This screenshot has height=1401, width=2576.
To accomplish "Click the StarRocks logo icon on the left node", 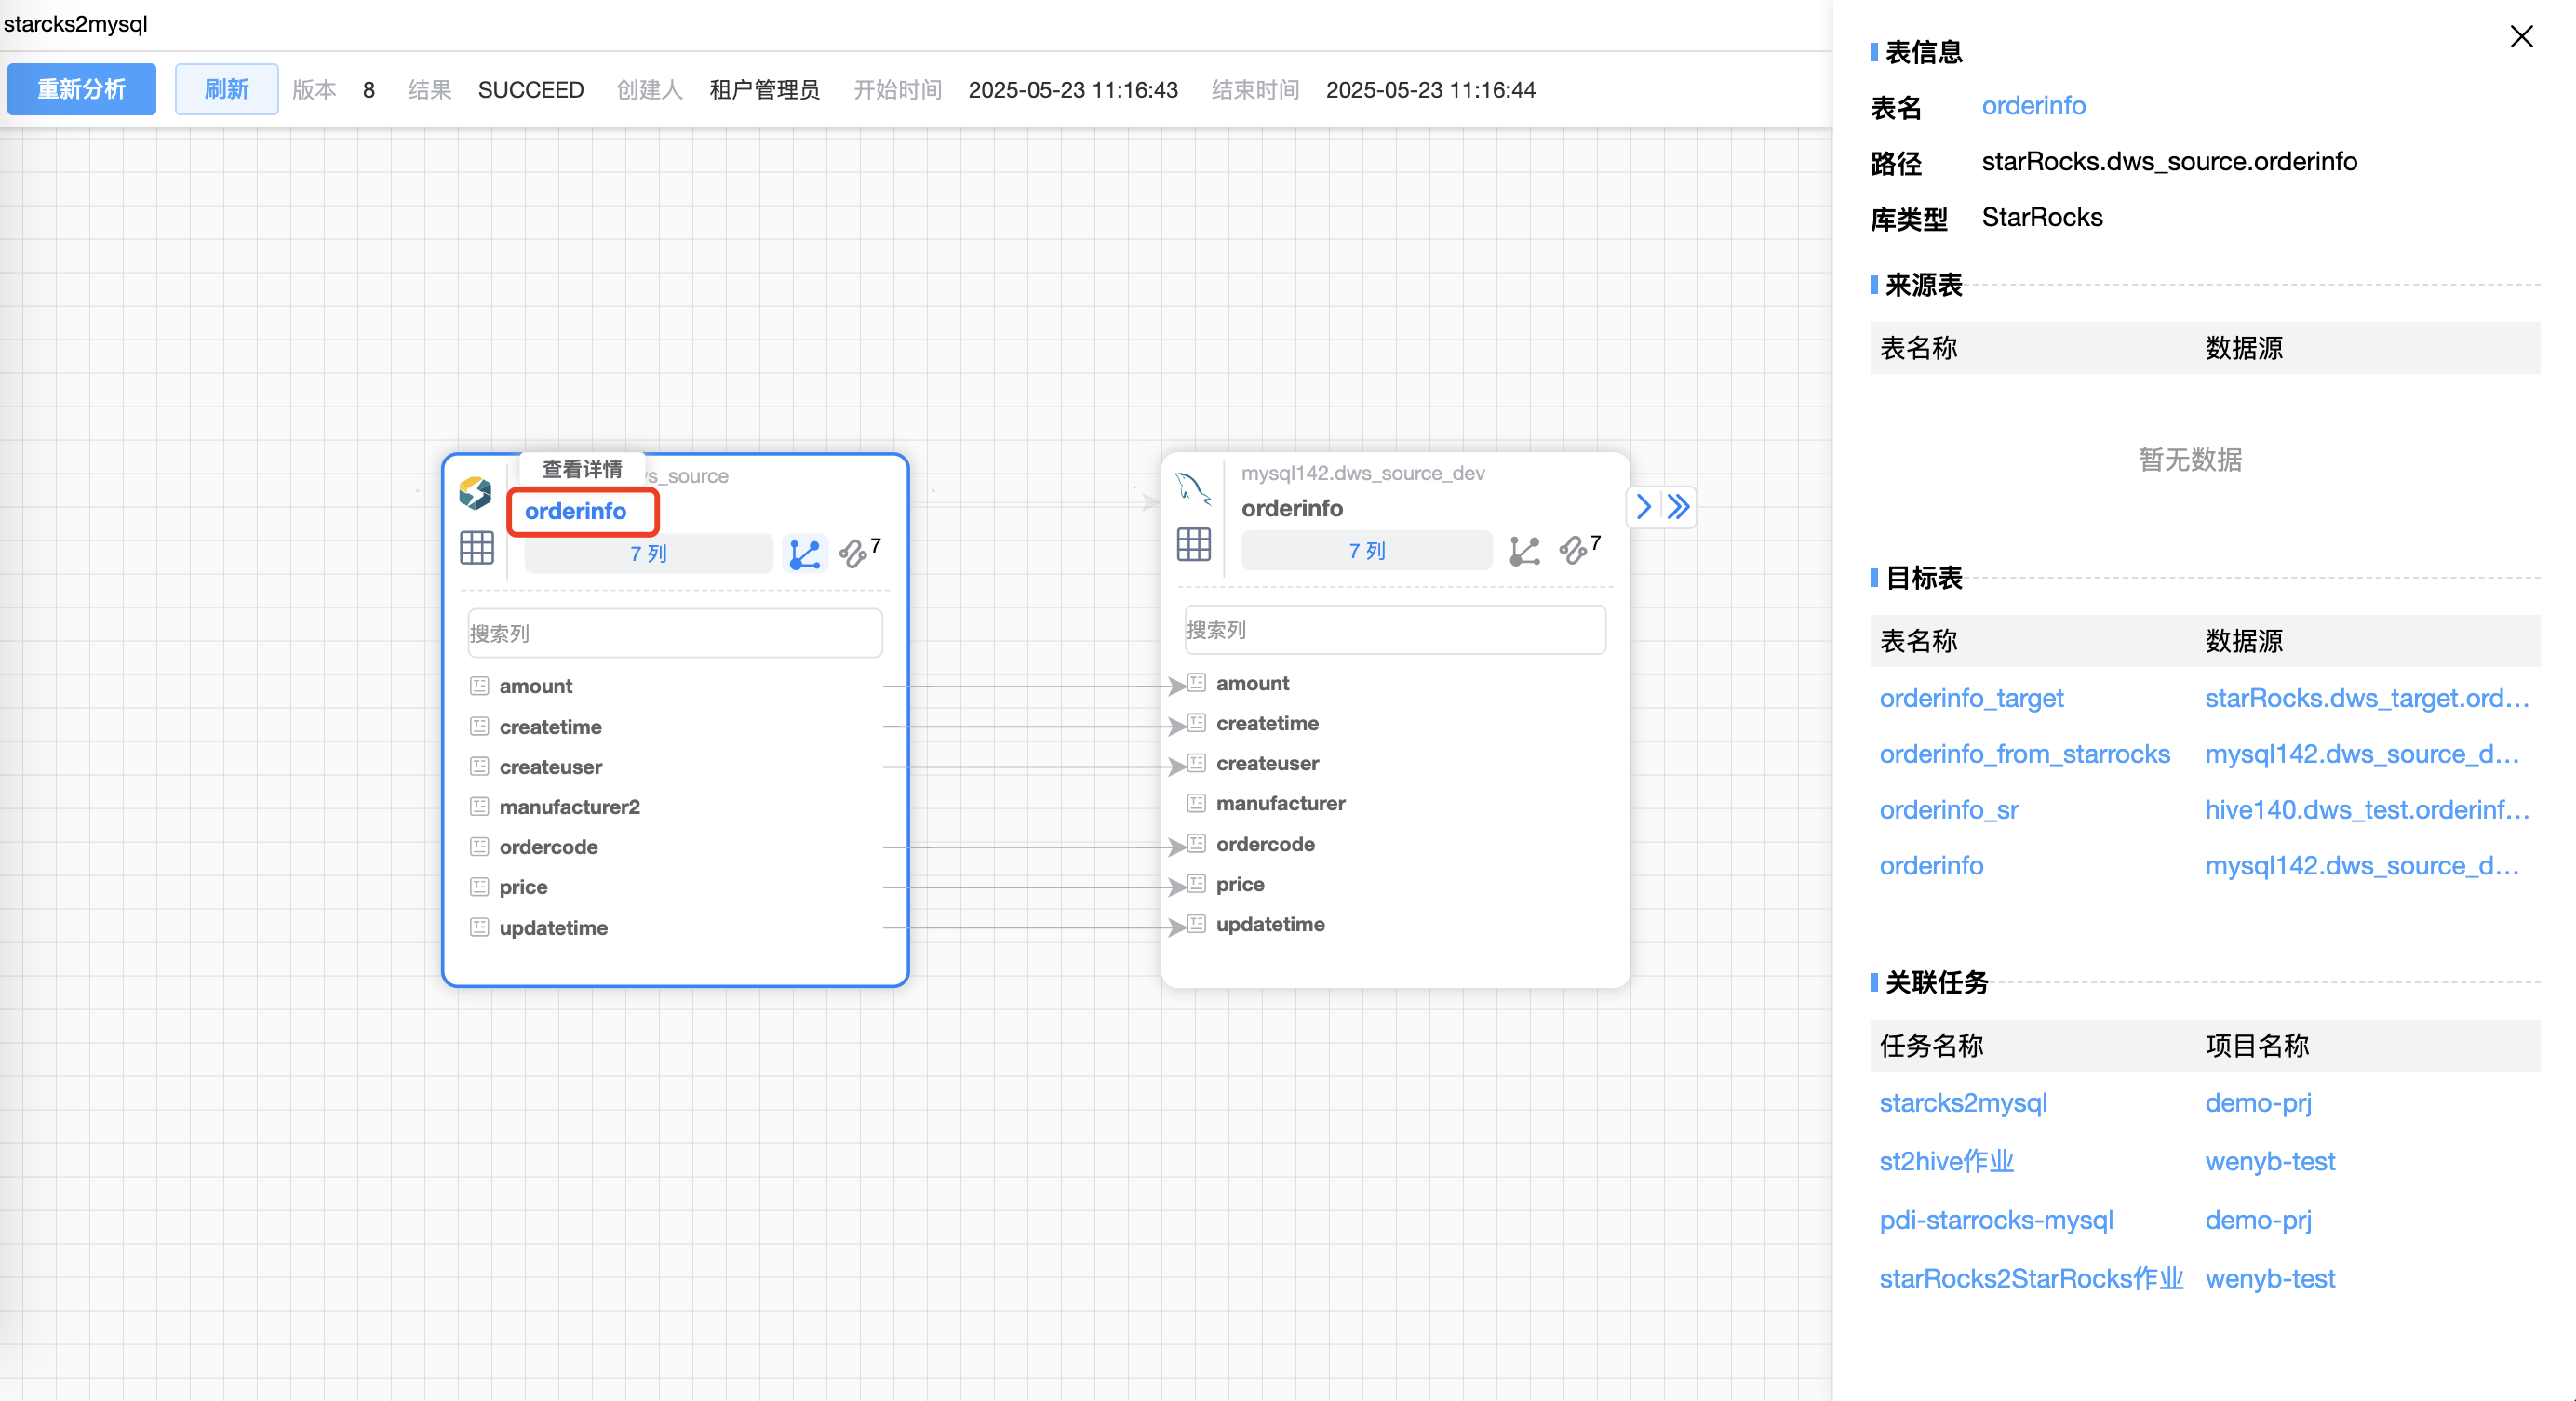I will pos(475,493).
